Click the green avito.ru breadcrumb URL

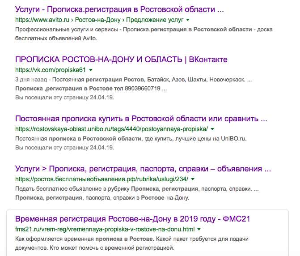[x=99, y=21]
